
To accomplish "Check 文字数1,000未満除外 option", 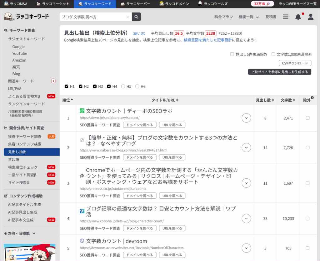I will pos(273,54).
